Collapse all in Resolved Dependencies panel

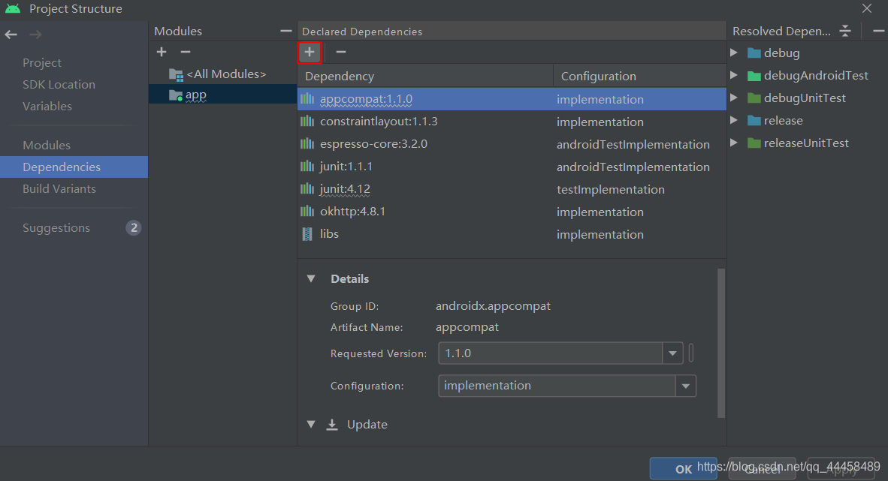click(845, 31)
